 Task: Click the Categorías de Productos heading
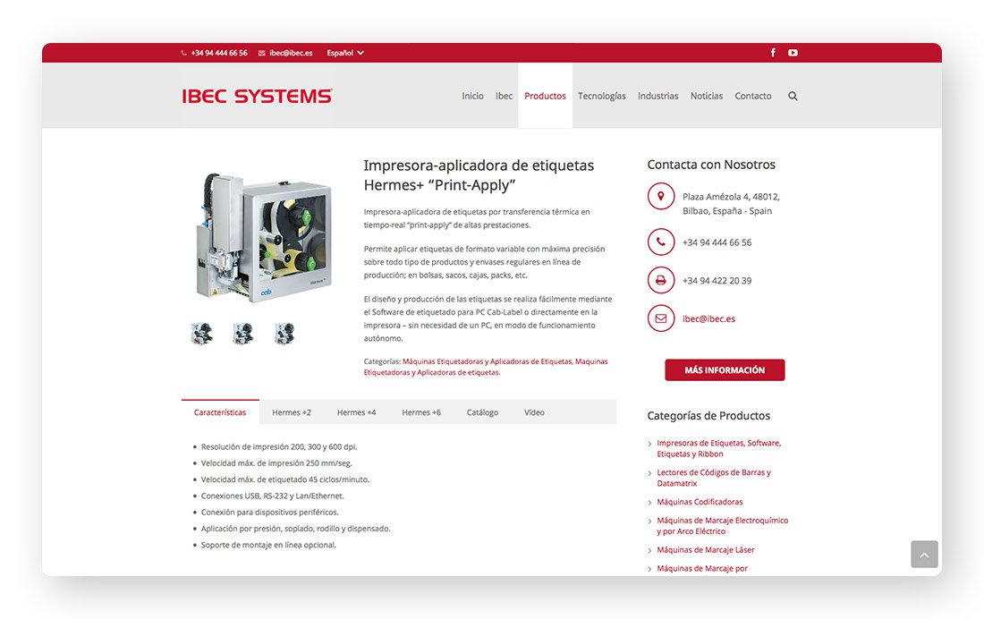coord(708,416)
